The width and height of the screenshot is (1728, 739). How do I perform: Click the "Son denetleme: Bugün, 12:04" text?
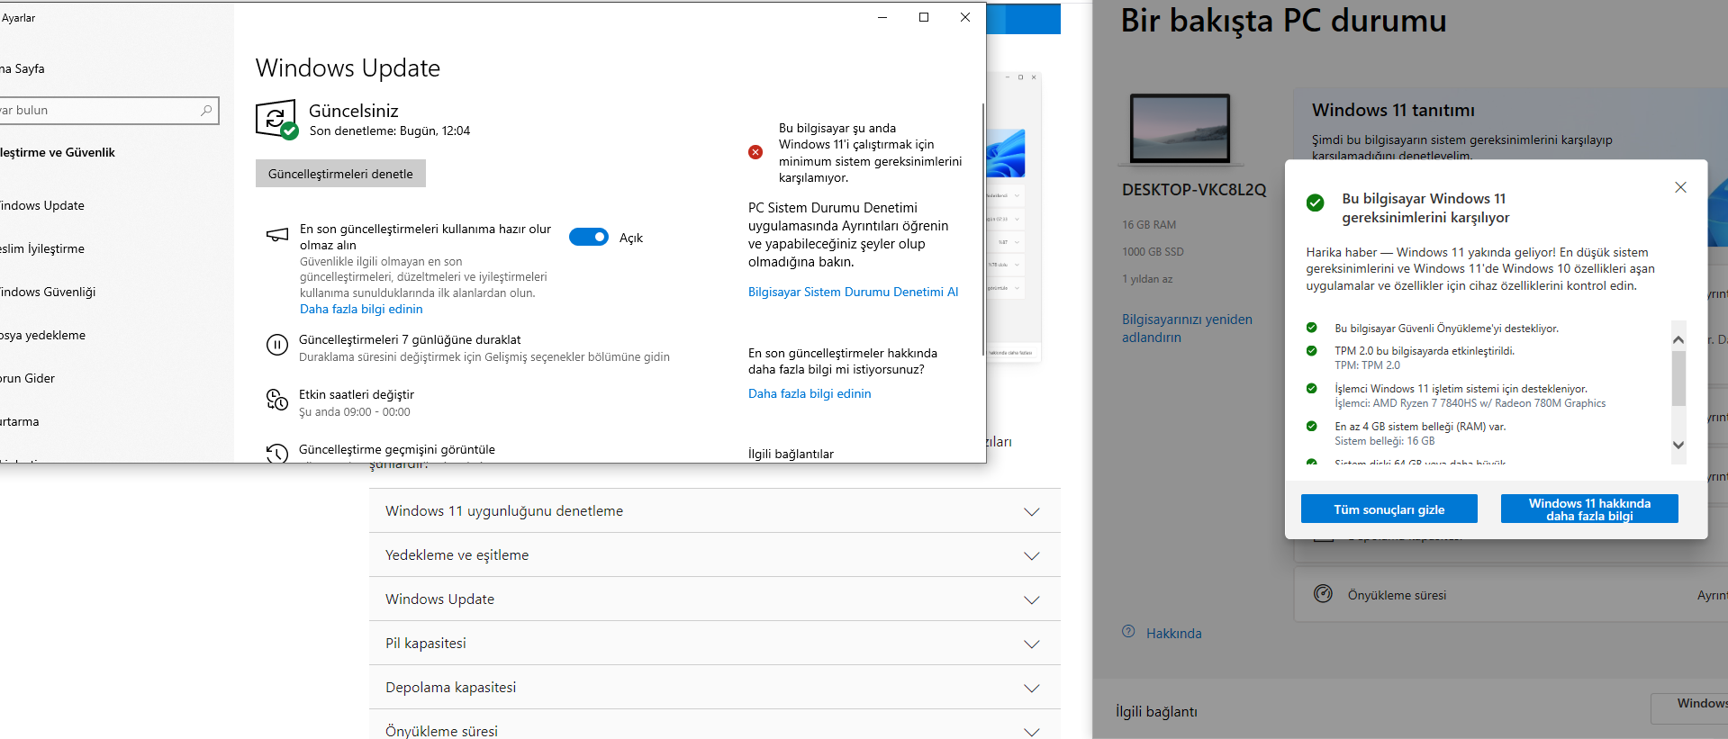click(x=390, y=131)
